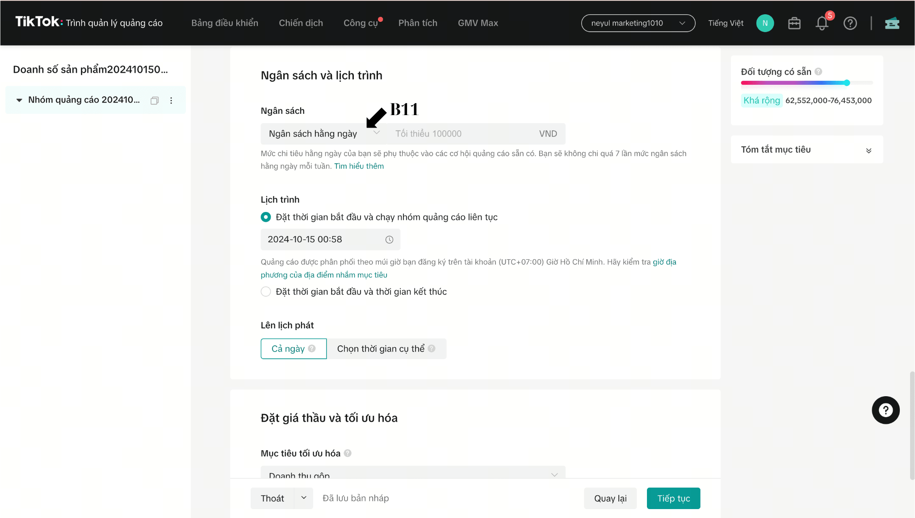Click the VND currency label
The image size is (915, 518).
[548, 134]
